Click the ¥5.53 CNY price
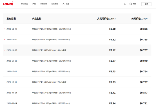This screenshot has width=156, height=107. click(x=112, y=82)
